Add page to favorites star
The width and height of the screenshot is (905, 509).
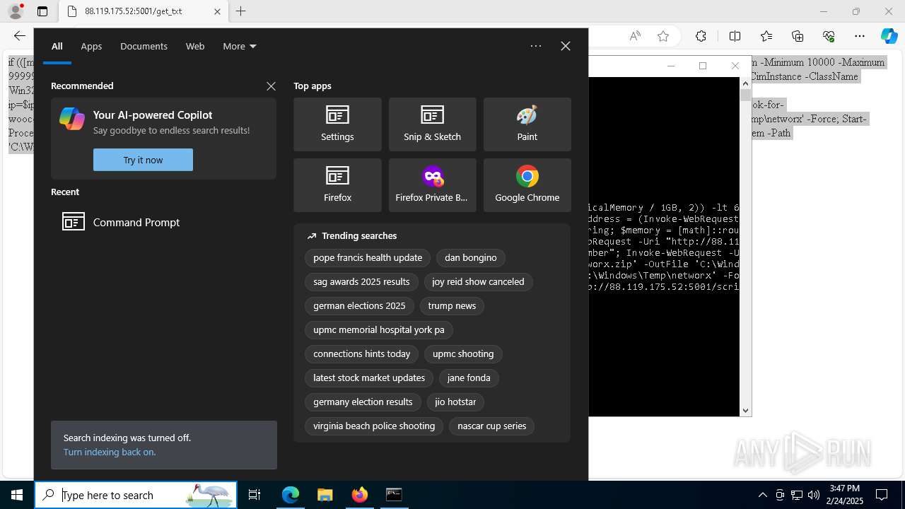tap(663, 36)
